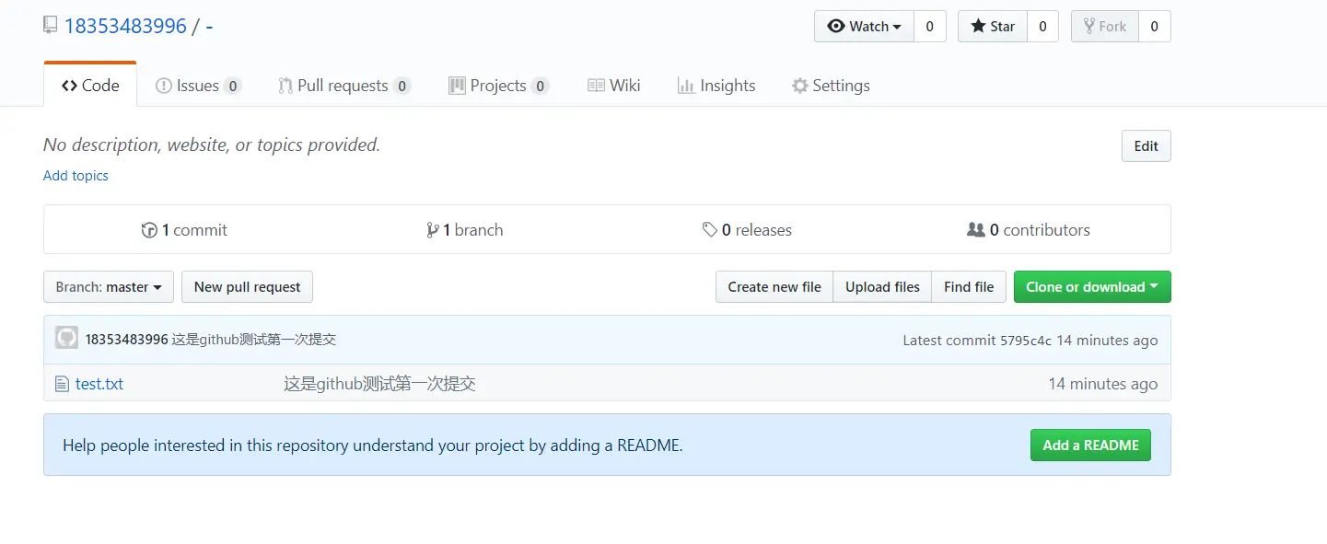Switch to the Issues tab

click(x=197, y=86)
